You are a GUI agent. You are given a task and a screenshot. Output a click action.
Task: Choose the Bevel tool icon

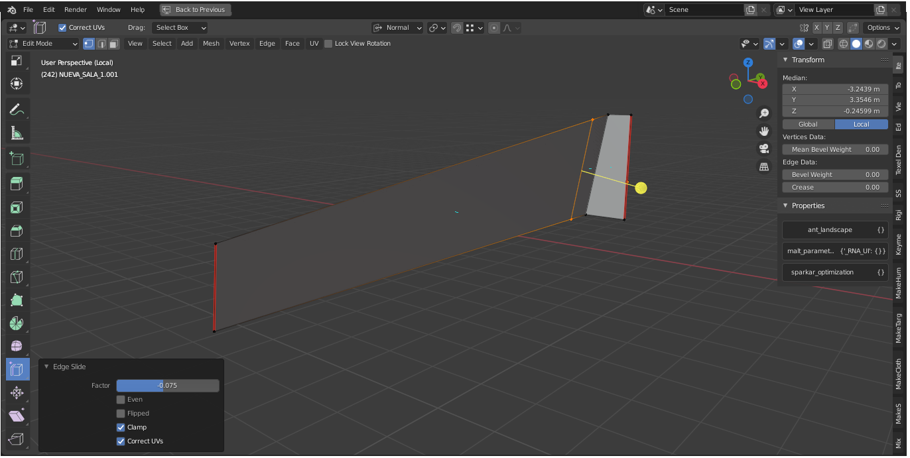[x=17, y=231]
